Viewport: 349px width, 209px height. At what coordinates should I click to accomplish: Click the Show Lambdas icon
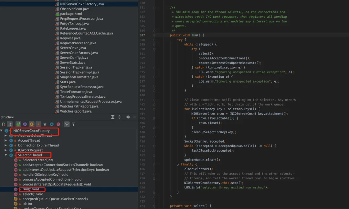[x=58, y=124]
